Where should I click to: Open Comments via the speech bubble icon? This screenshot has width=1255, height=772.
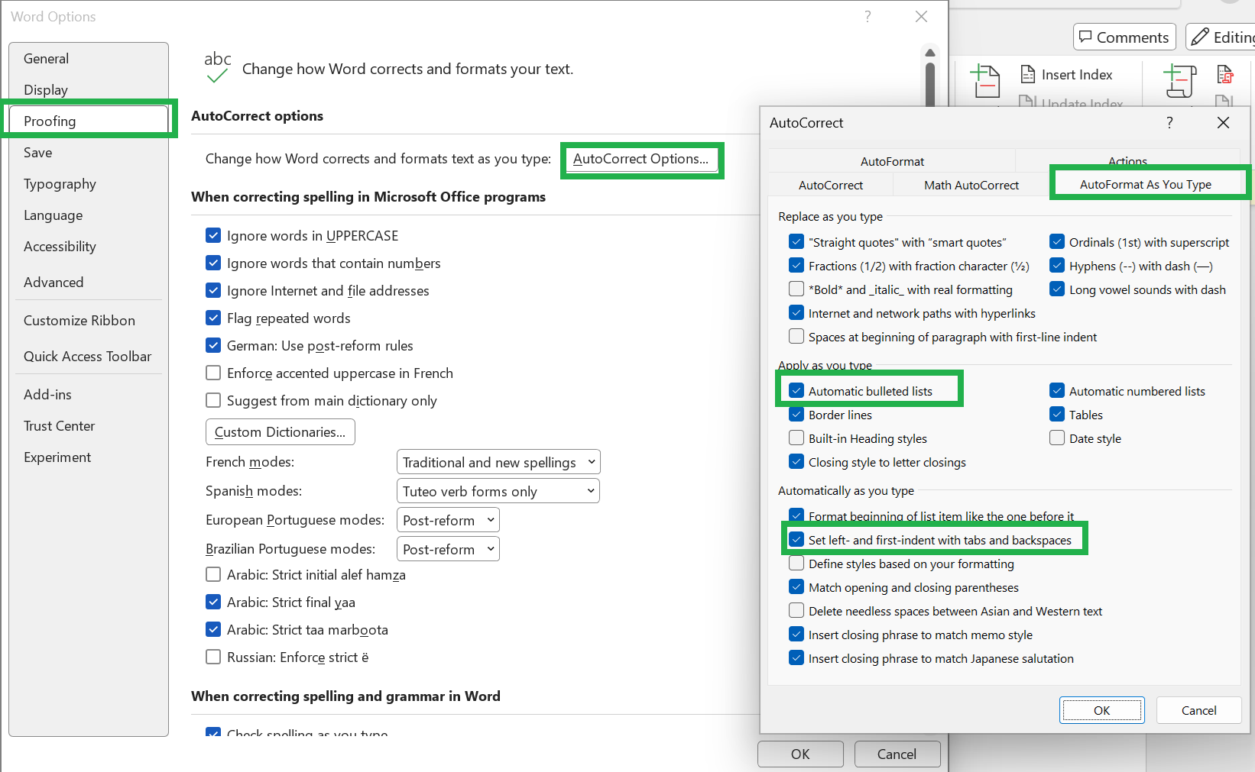click(1085, 37)
